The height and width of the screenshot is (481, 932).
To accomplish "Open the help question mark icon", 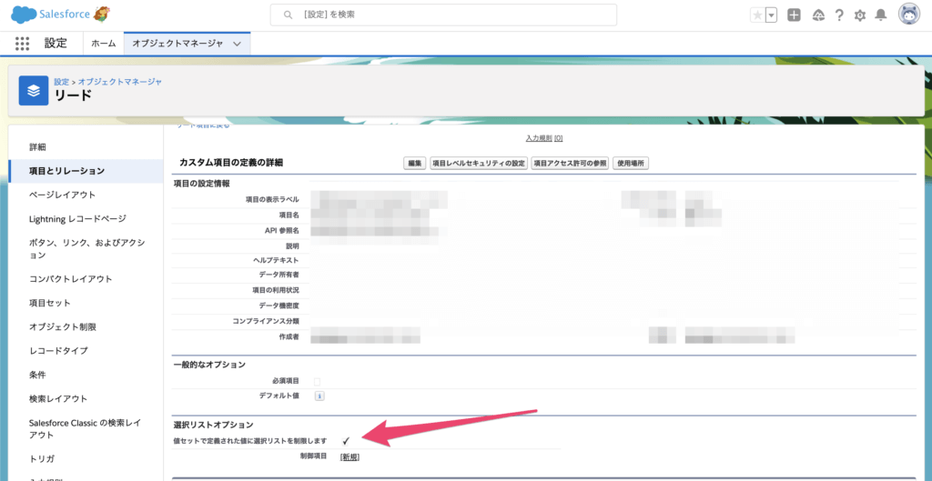I will (838, 15).
